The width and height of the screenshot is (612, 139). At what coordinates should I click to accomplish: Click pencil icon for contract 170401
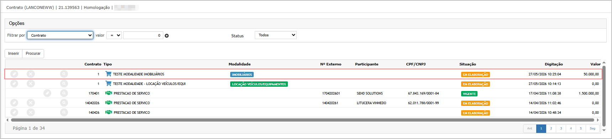[x=47, y=93]
